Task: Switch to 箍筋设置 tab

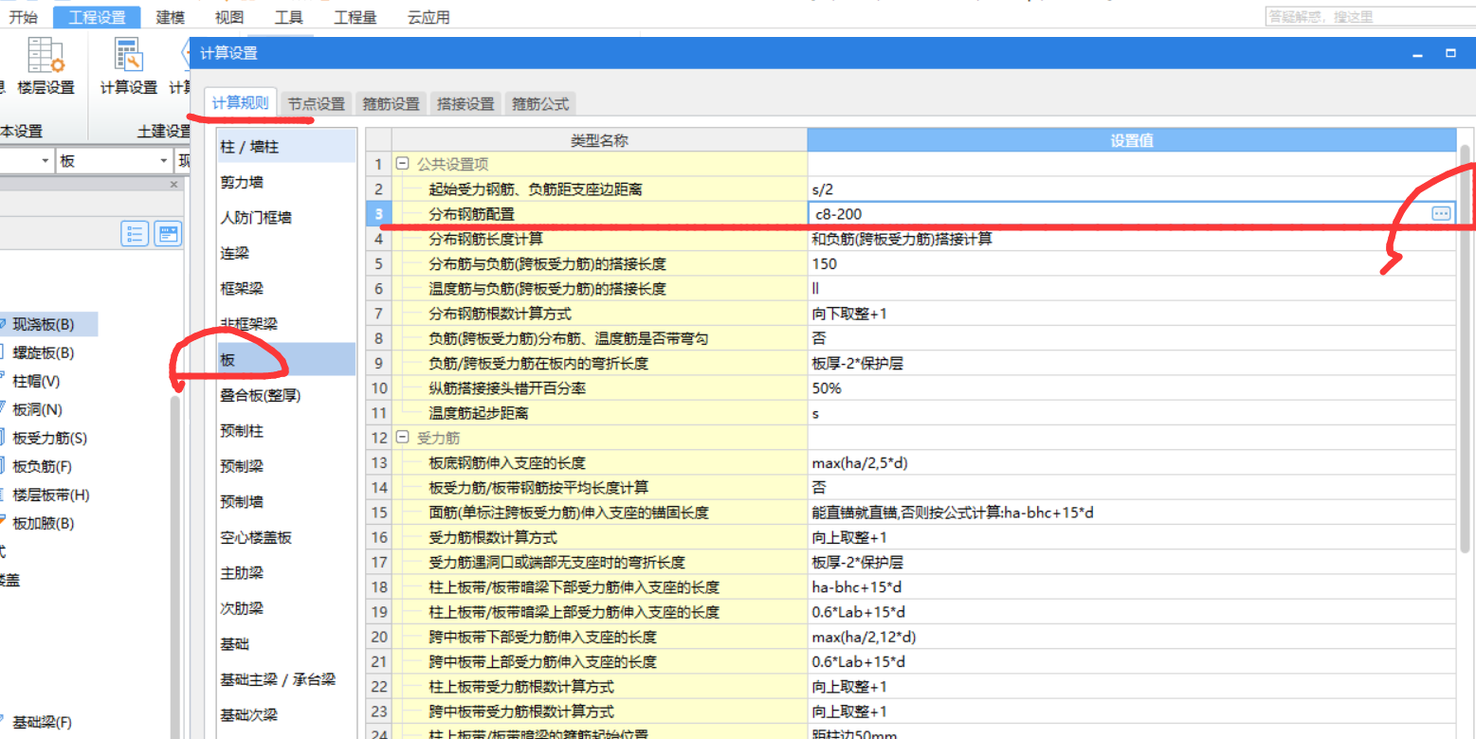Action: (x=392, y=104)
